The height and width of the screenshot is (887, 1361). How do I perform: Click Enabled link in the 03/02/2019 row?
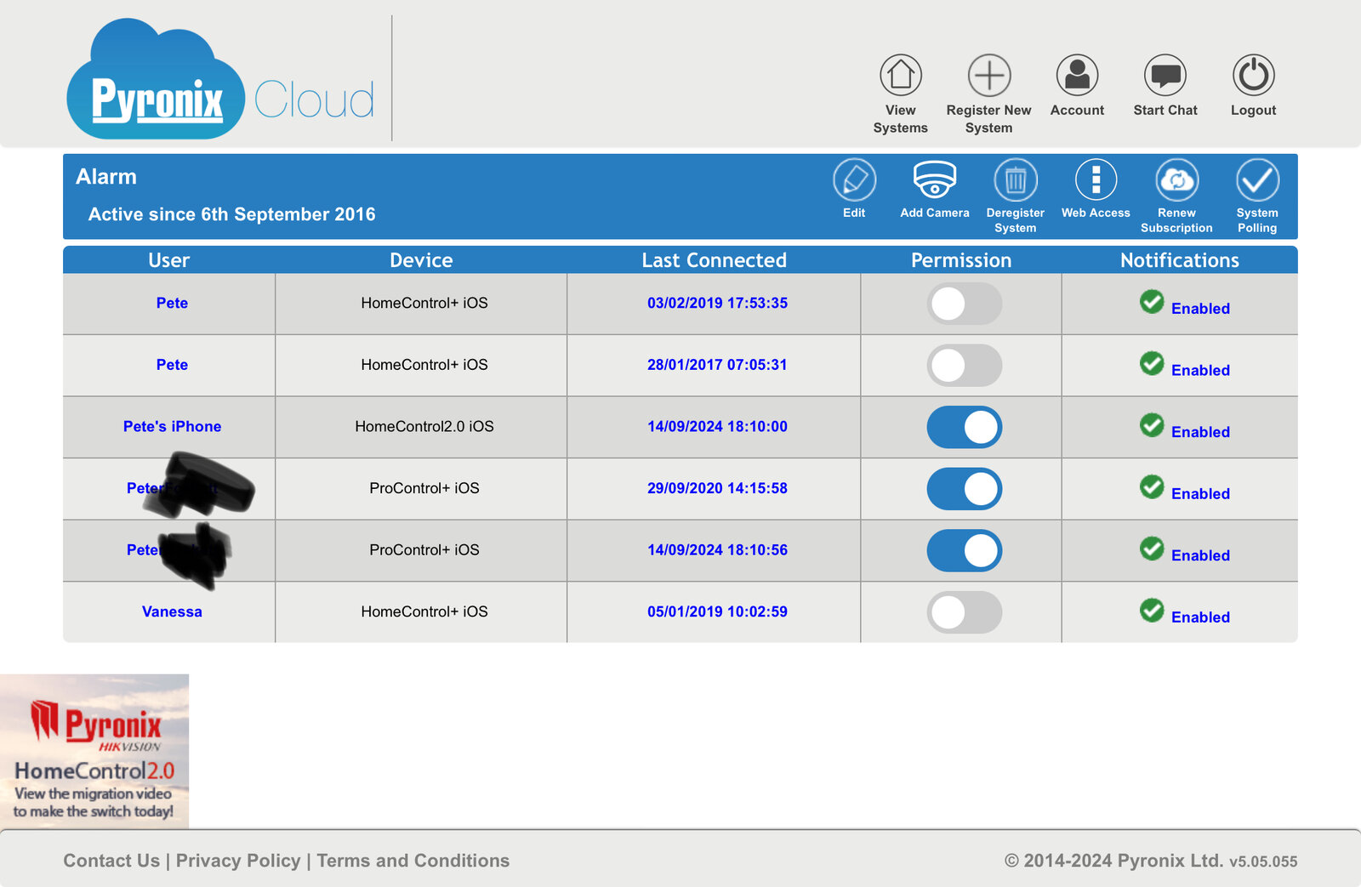click(x=1200, y=309)
